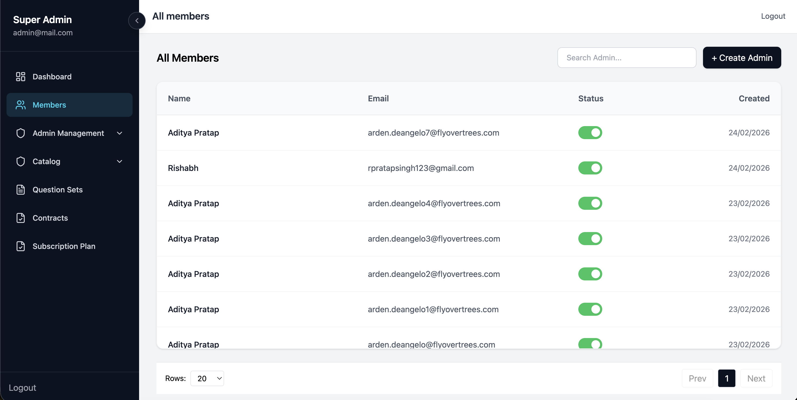Click the Contracts icon in sidebar
This screenshot has width=797, height=400.
coord(20,218)
